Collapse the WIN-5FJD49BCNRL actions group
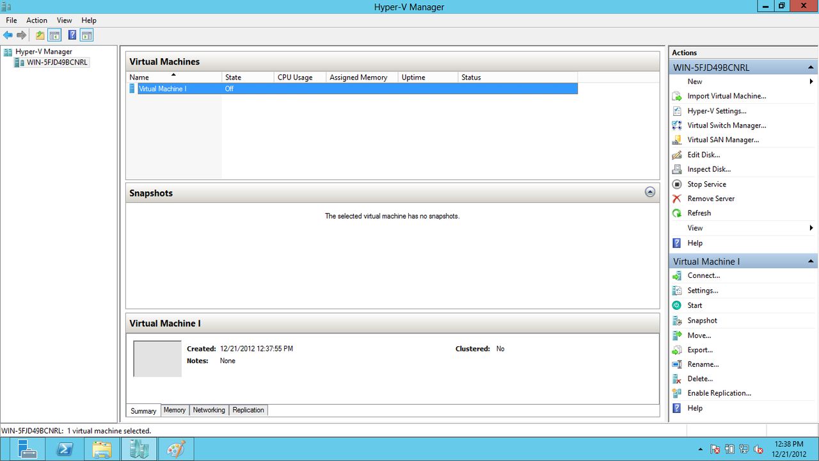This screenshot has width=819, height=461. coord(811,67)
